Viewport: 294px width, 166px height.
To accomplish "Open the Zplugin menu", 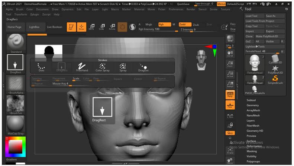I will pyautogui.click(x=35, y=14).
